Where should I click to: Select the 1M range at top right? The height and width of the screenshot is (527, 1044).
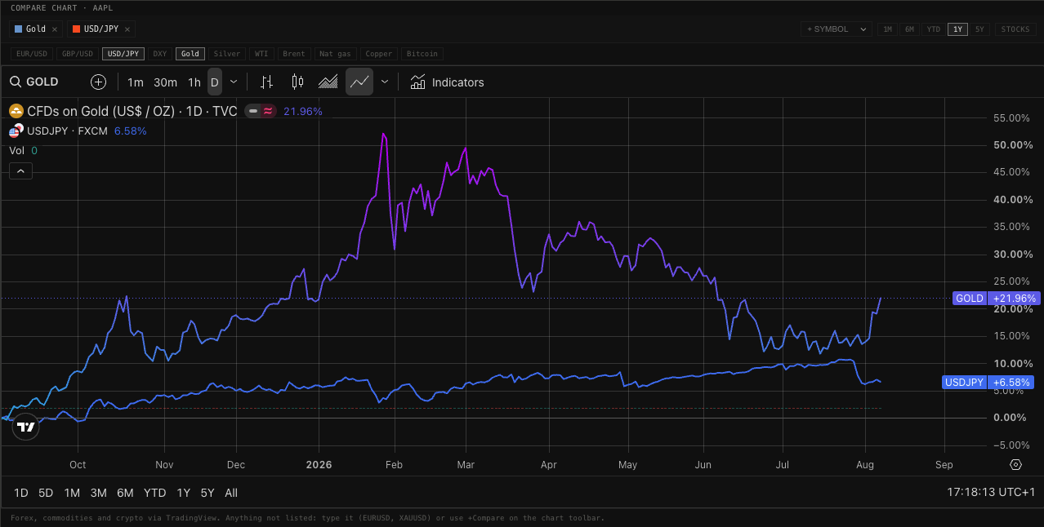tap(888, 29)
